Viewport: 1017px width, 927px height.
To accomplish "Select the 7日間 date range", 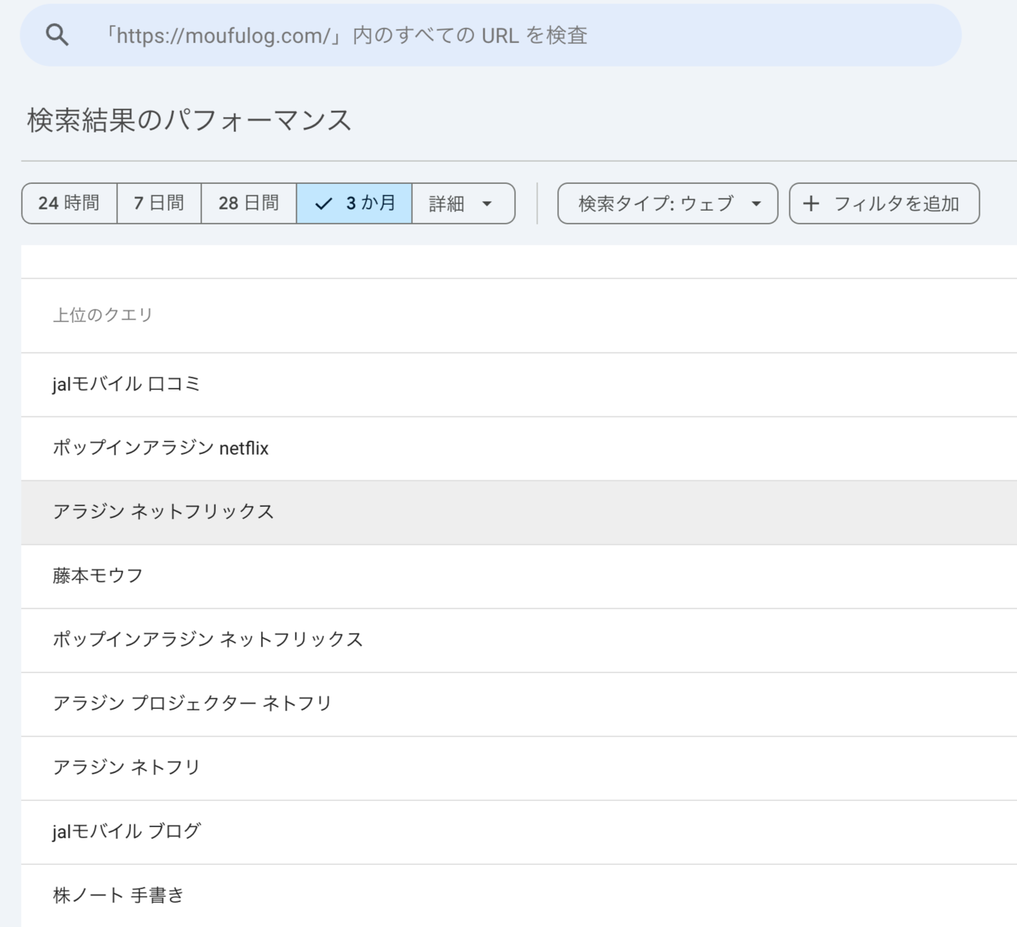I will tap(159, 204).
